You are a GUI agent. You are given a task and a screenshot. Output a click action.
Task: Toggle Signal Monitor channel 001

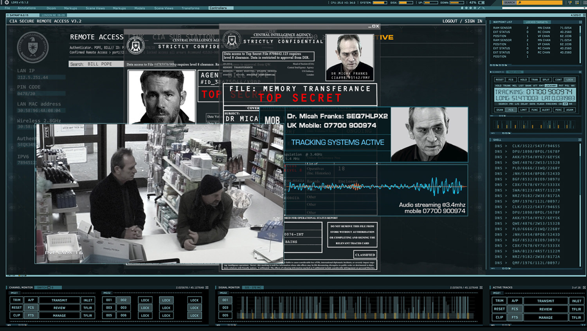[225, 300]
